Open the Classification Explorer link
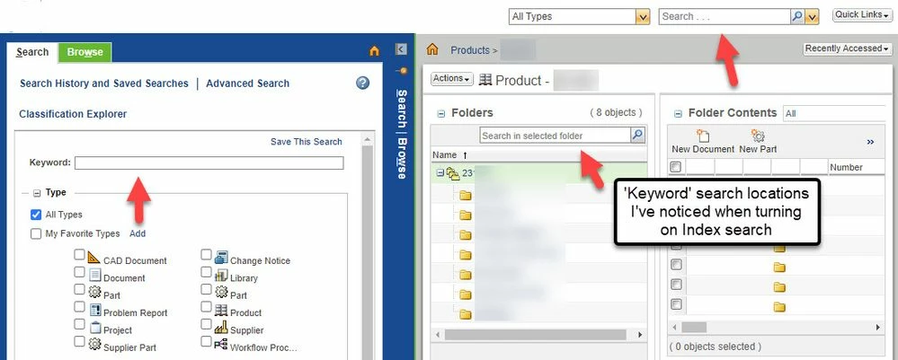 tap(73, 114)
